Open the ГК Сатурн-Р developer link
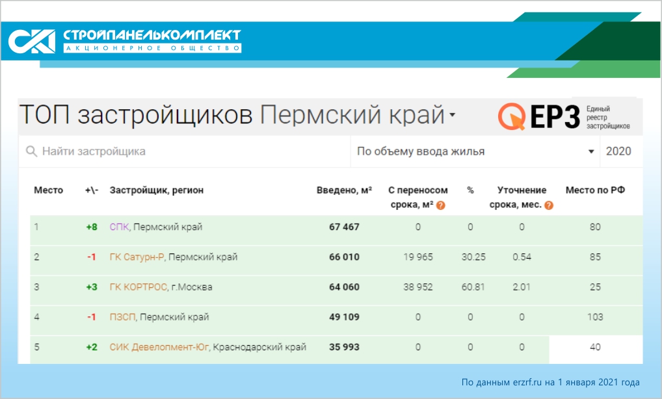662x399 pixels. (137, 257)
